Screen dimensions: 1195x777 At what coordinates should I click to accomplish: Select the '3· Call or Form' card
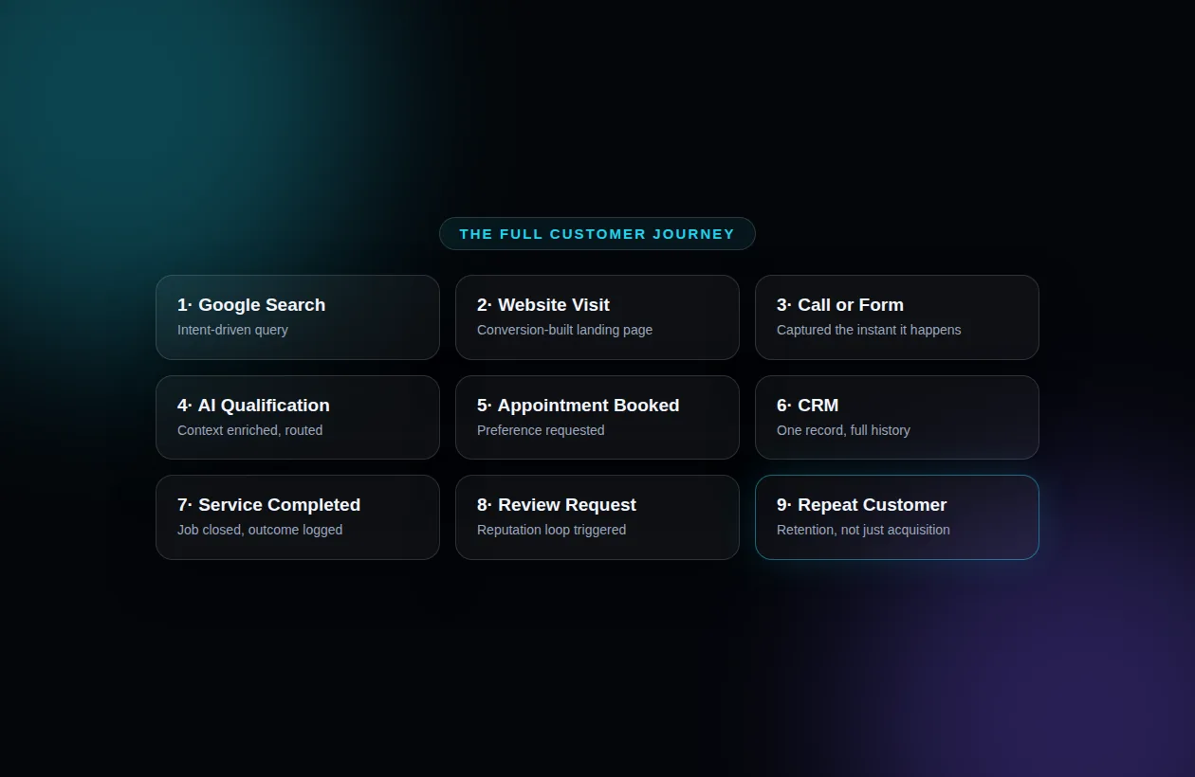[x=897, y=317]
